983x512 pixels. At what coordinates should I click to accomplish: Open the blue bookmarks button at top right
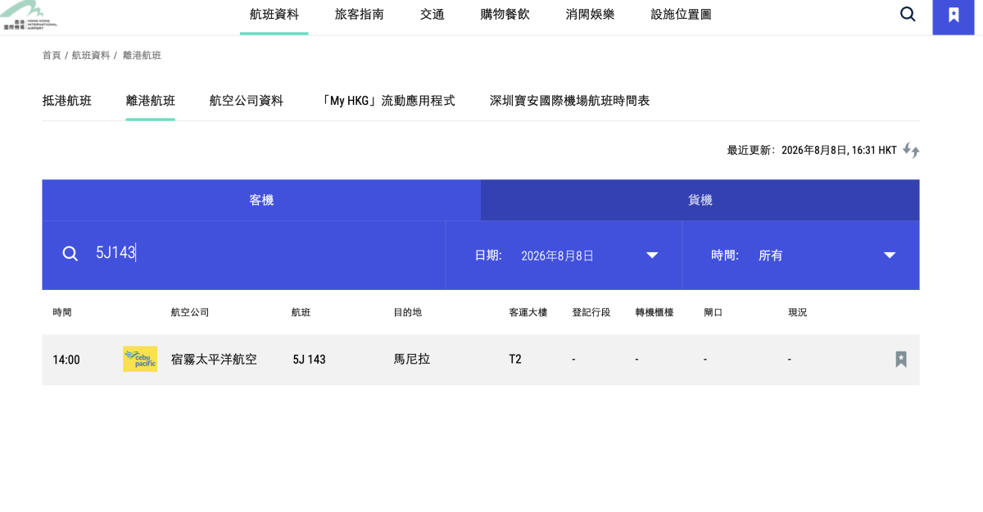954,16
